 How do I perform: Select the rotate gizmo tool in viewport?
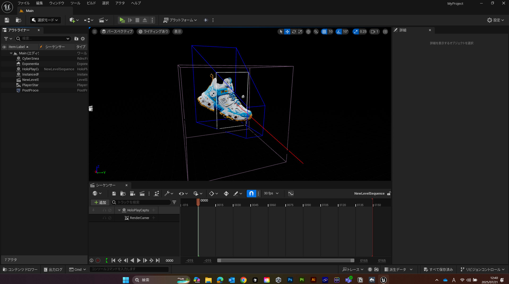pyautogui.click(x=294, y=32)
